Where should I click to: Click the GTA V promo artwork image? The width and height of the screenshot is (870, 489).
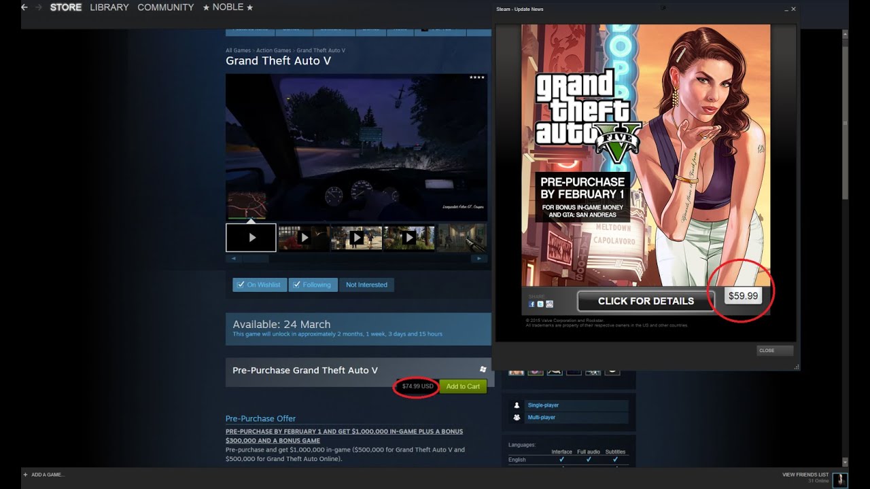pos(646,155)
